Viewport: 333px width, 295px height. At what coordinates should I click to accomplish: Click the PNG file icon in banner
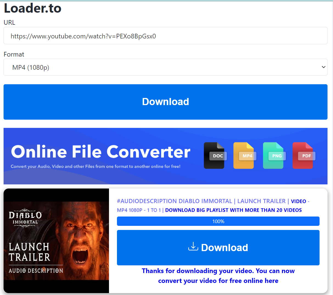point(274,155)
